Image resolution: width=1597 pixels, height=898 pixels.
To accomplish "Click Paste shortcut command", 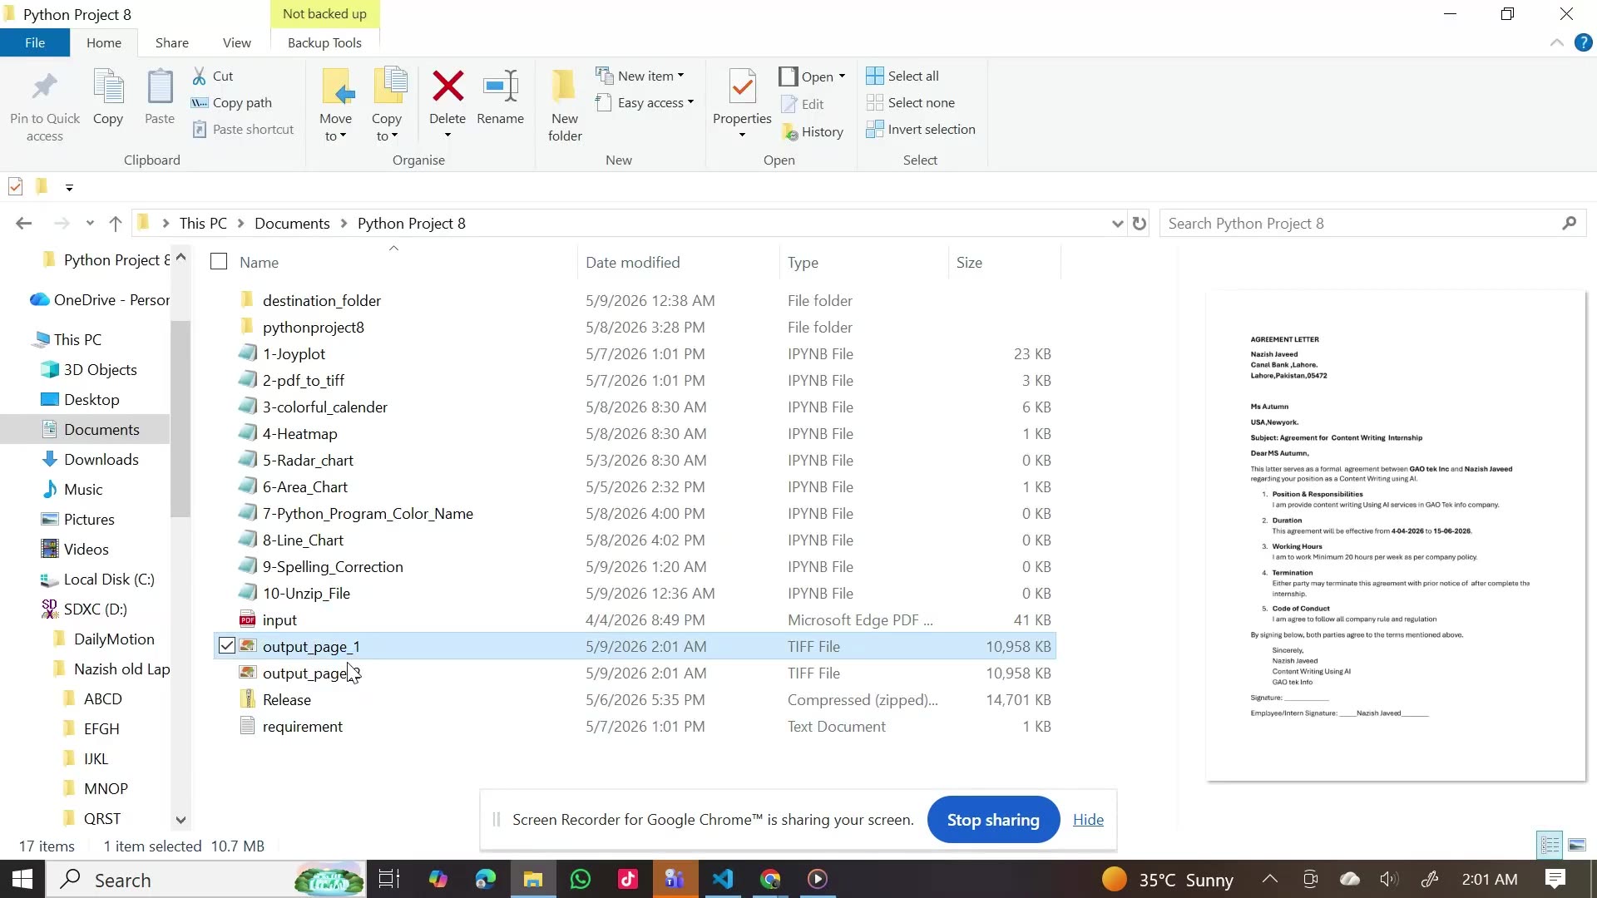I will coord(243,129).
